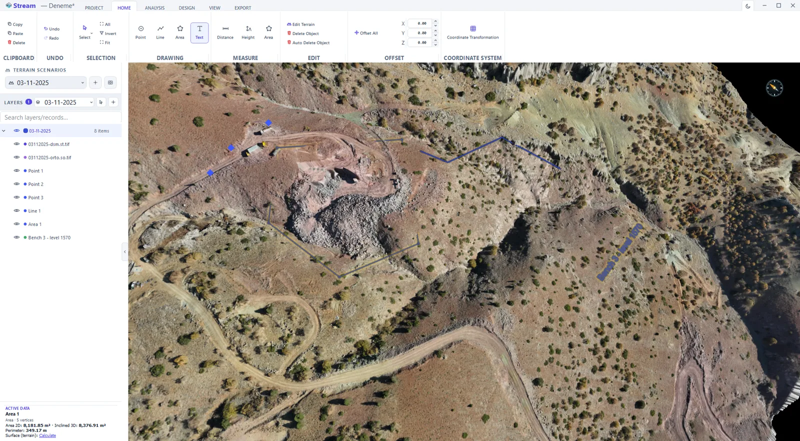Hide Point 1 layer

(x=16, y=170)
